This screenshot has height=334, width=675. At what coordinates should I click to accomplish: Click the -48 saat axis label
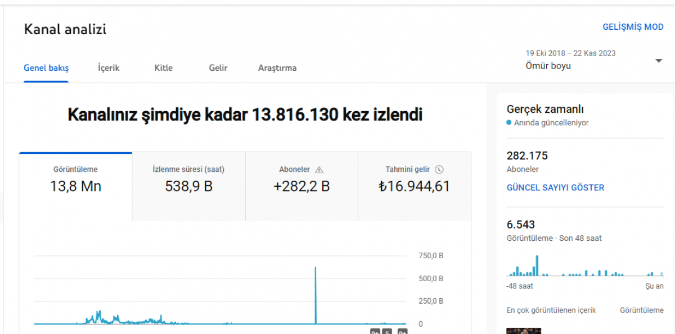(x=520, y=286)
